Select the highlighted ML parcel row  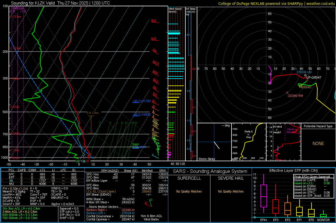pyautogui.click(x=43, y=181)
